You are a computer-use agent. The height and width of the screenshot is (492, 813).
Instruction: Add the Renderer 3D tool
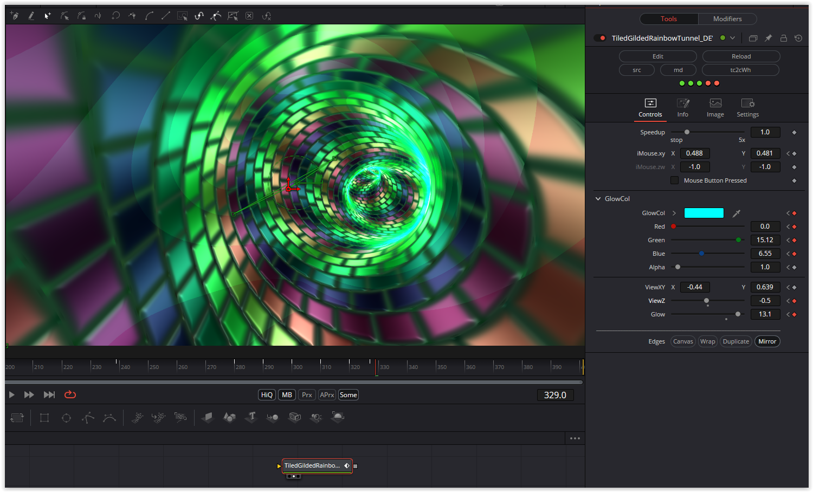(x=338, y=417)
